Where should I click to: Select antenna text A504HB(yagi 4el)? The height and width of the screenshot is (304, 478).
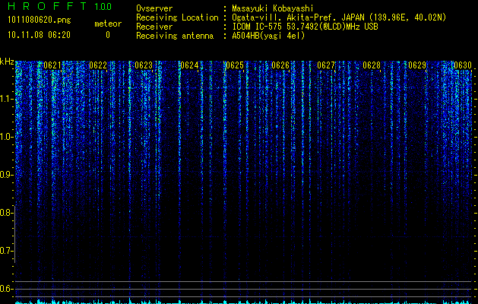click(x=268, y=36)
